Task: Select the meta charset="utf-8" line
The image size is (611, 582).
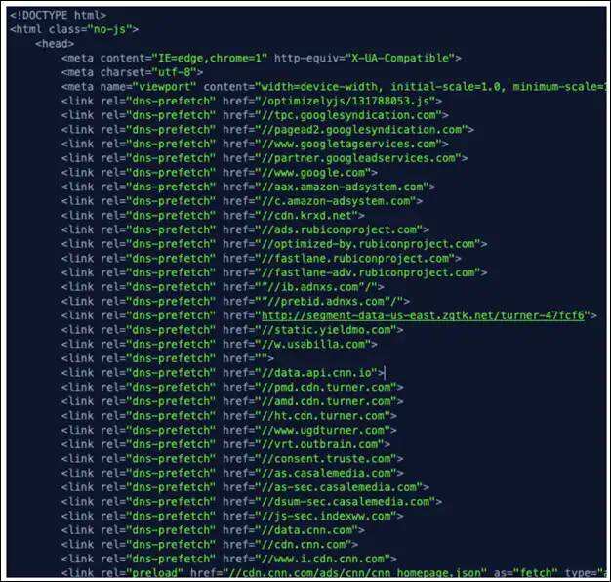Action: [x=132, y=72]
